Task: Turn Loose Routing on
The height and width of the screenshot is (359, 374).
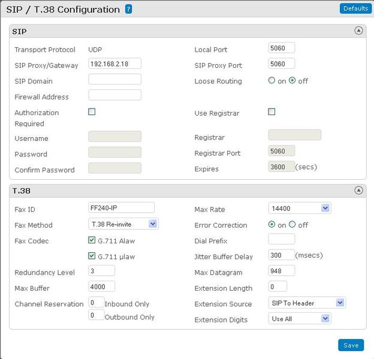Action: (x=272, y=81)
